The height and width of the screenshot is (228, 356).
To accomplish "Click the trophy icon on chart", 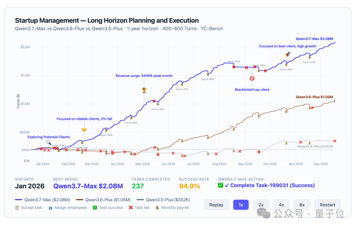I will click(x=144, y=90).
